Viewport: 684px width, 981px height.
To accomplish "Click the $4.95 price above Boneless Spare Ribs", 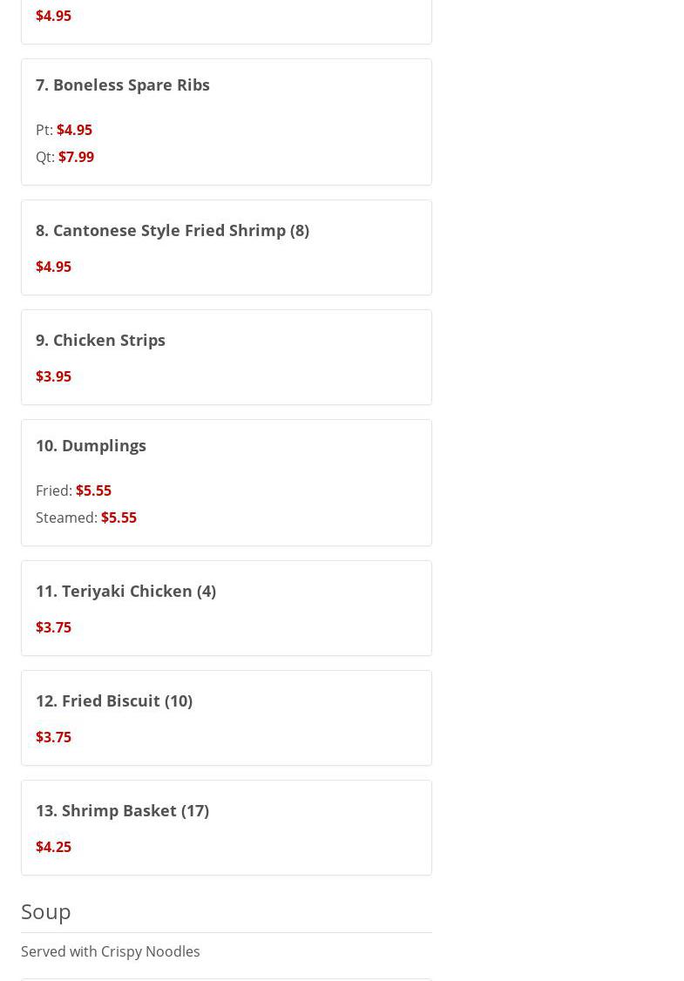I will point(53,16).
